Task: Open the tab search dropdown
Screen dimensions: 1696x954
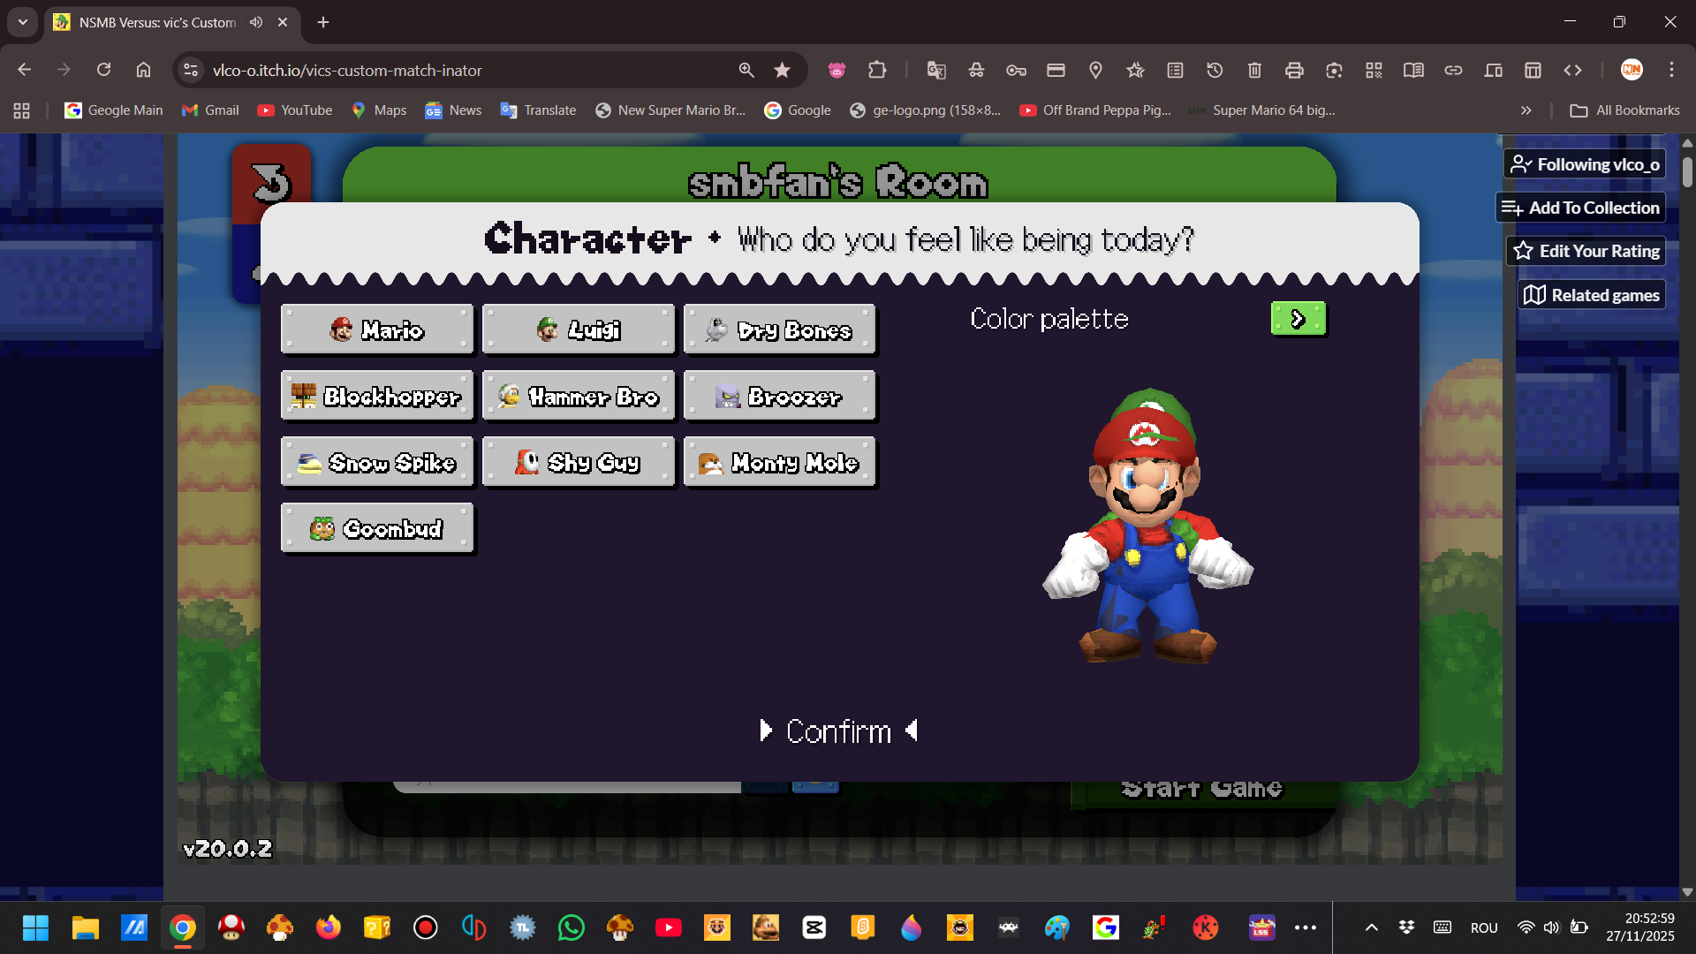Action: pos(23,22)
